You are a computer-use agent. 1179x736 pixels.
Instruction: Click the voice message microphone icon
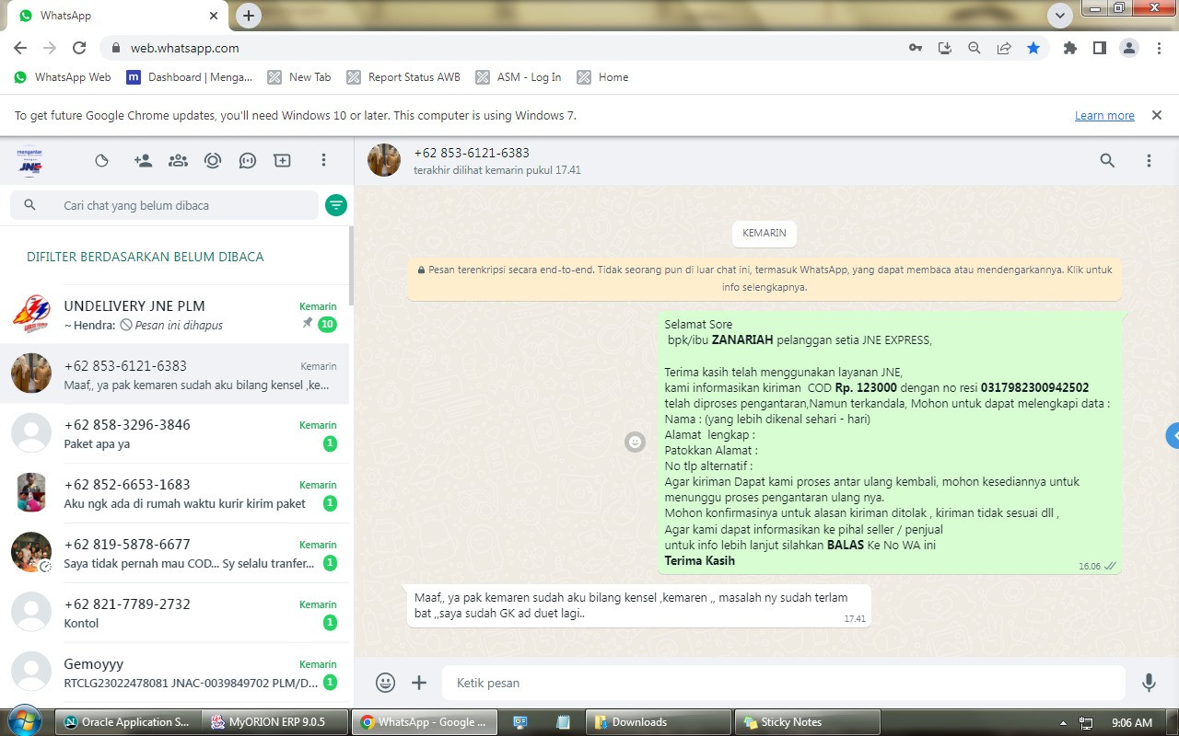1149,683
